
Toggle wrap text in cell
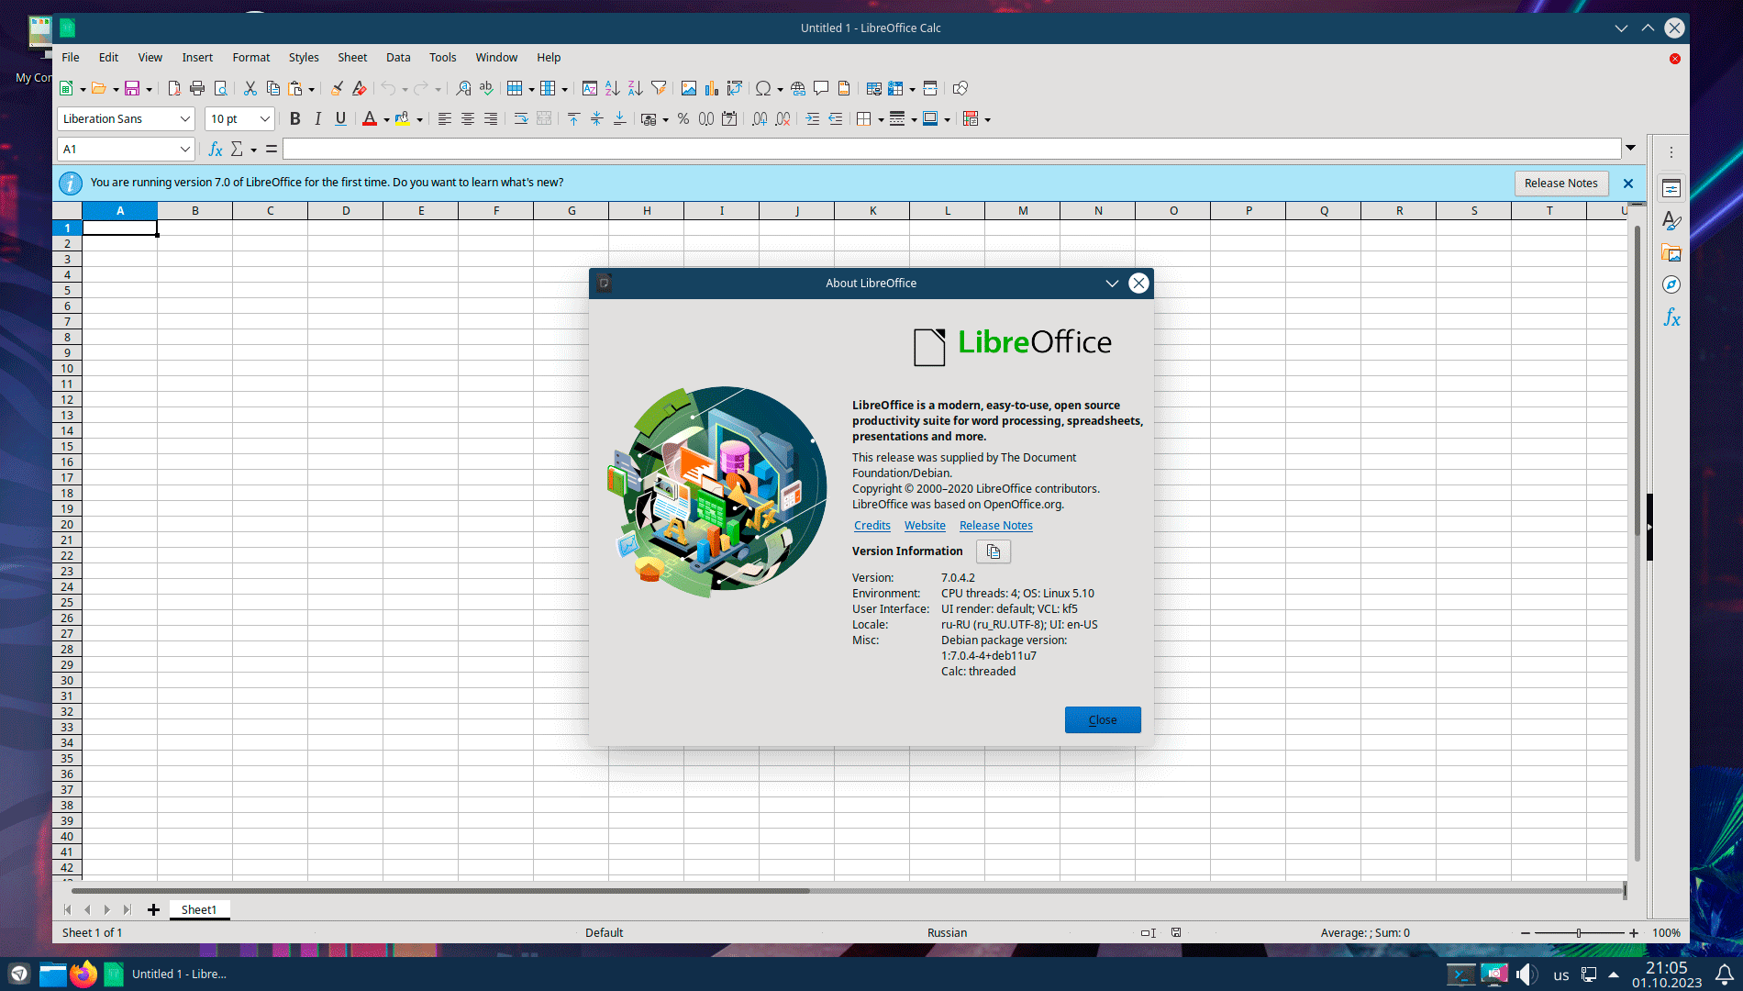520,118
